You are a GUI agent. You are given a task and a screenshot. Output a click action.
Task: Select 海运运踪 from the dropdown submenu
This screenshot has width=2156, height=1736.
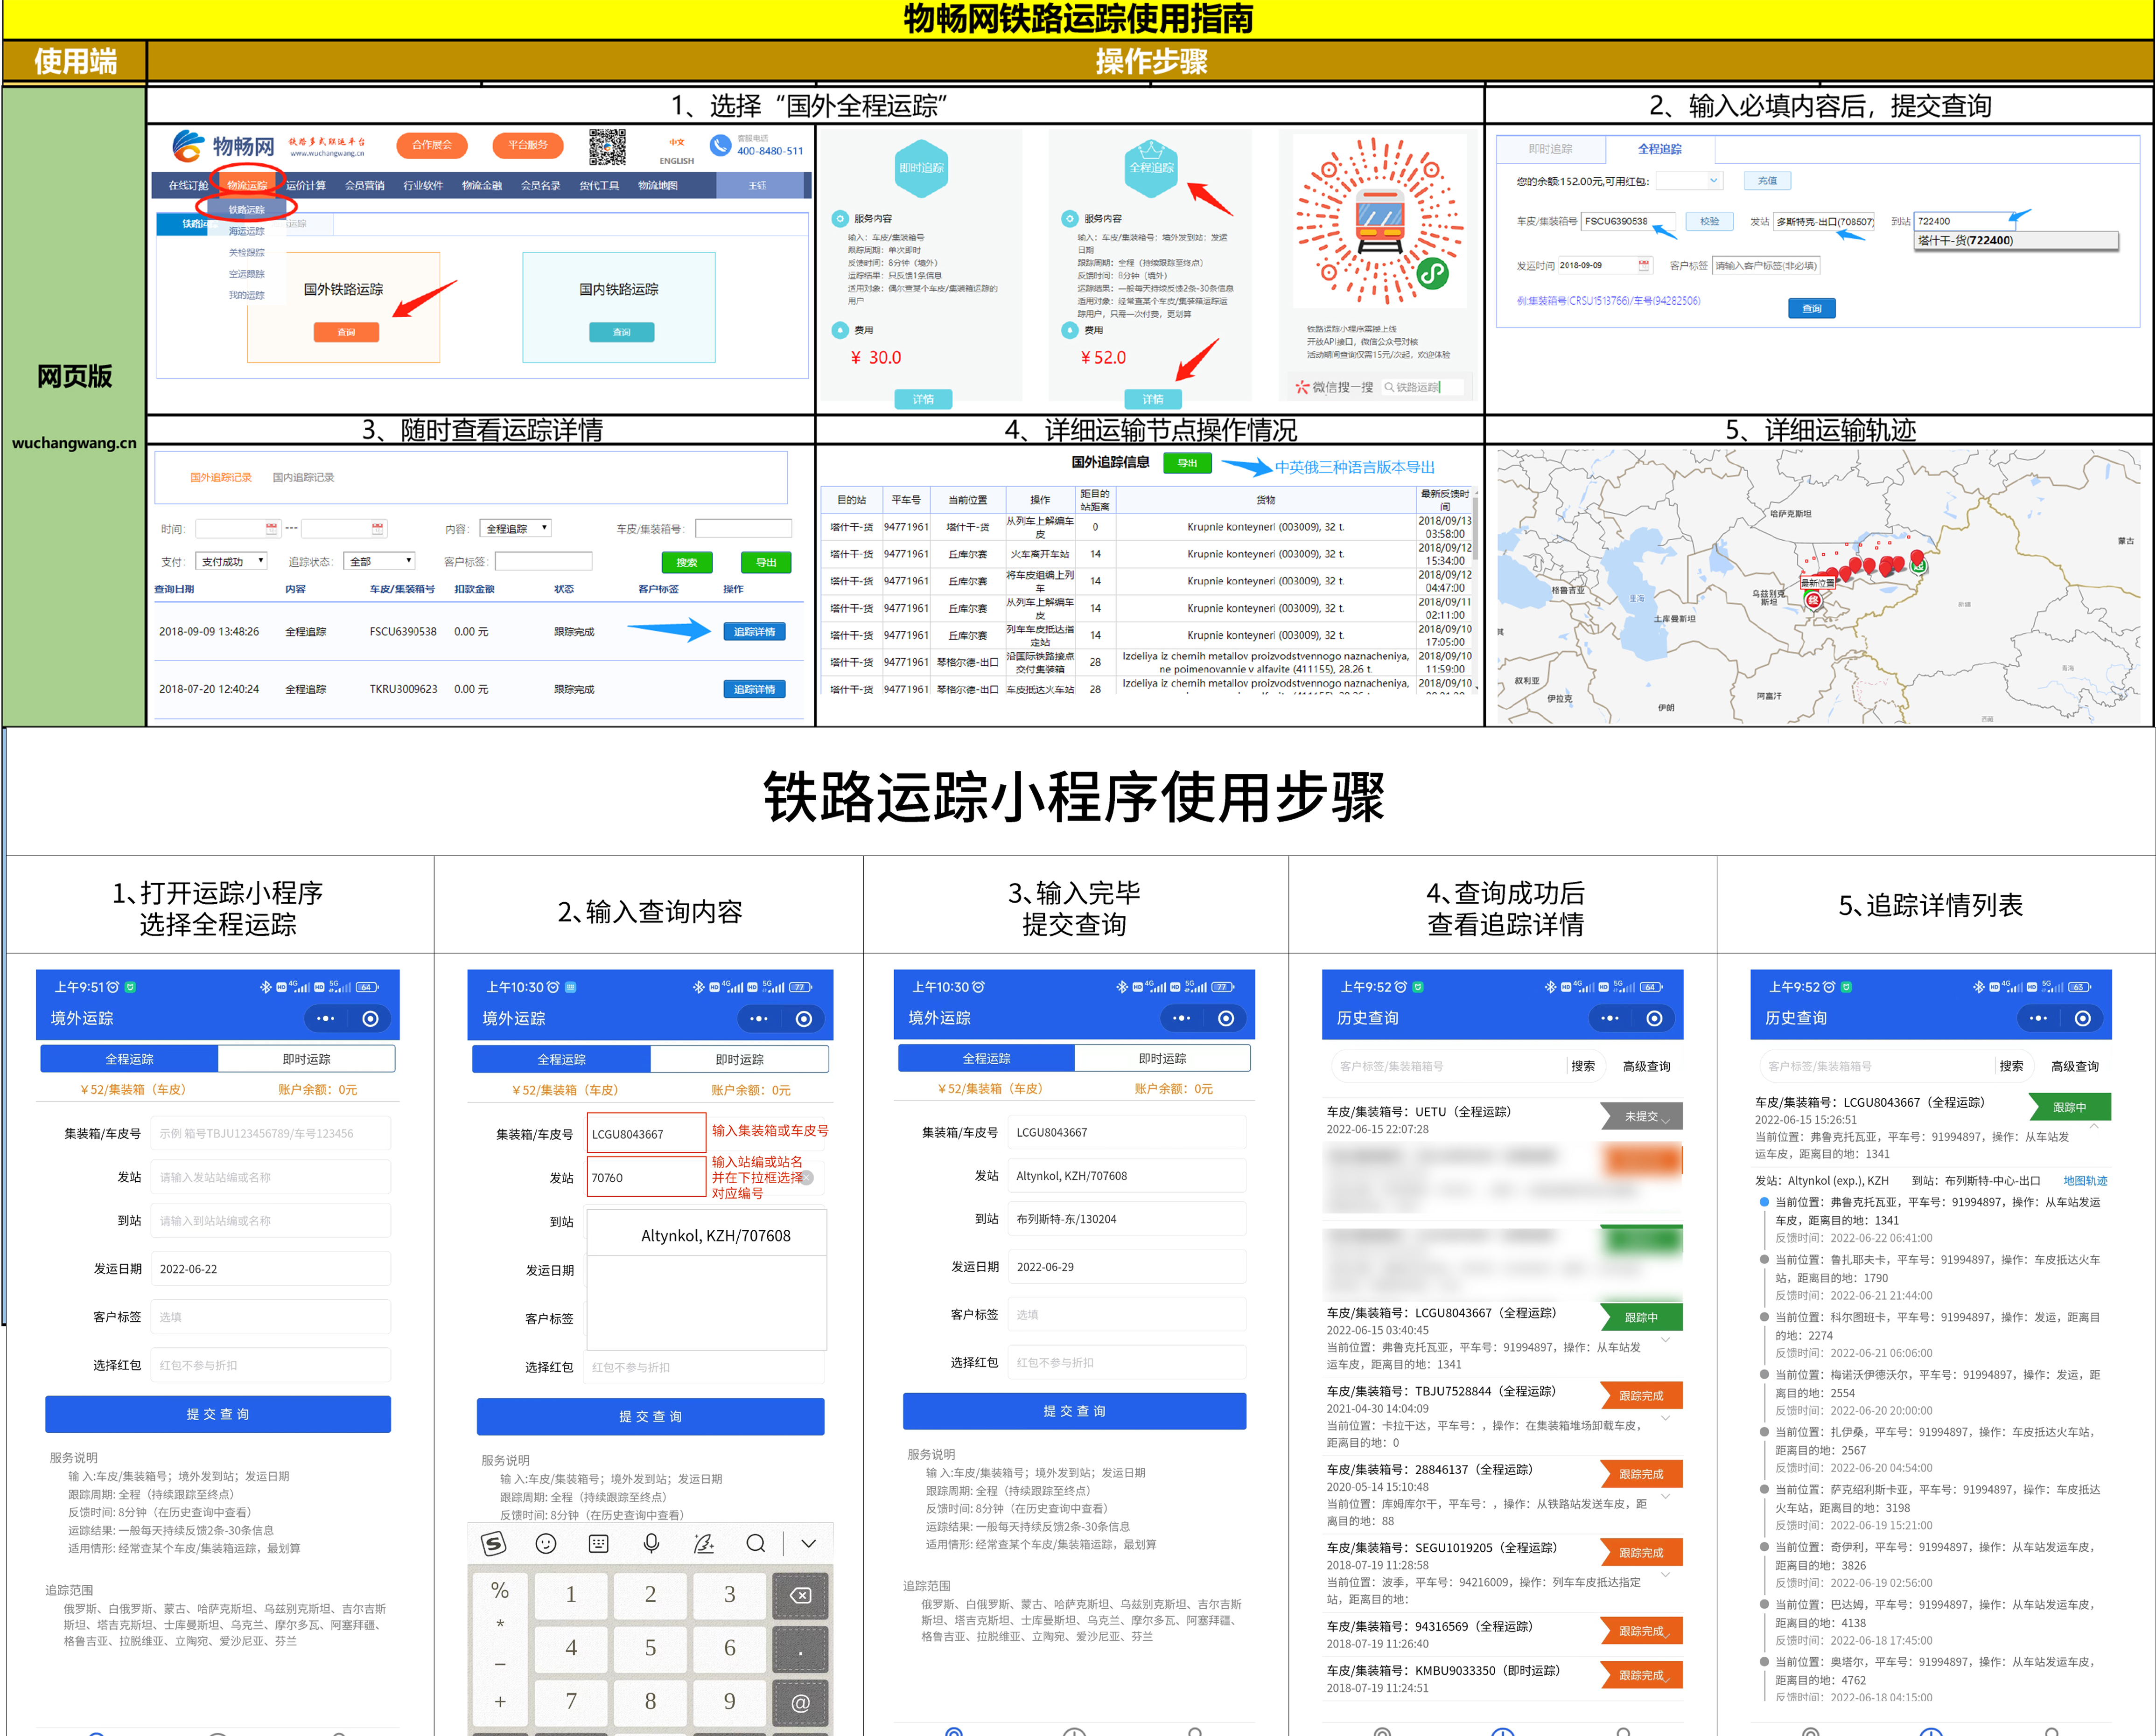click(x=247, y=231)
